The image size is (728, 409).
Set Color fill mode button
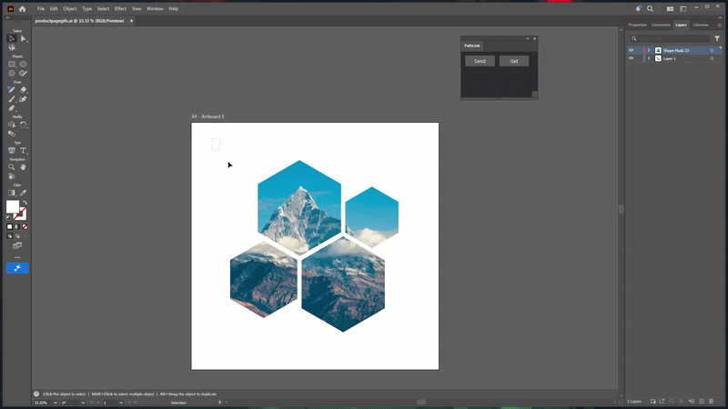(9, 226)
